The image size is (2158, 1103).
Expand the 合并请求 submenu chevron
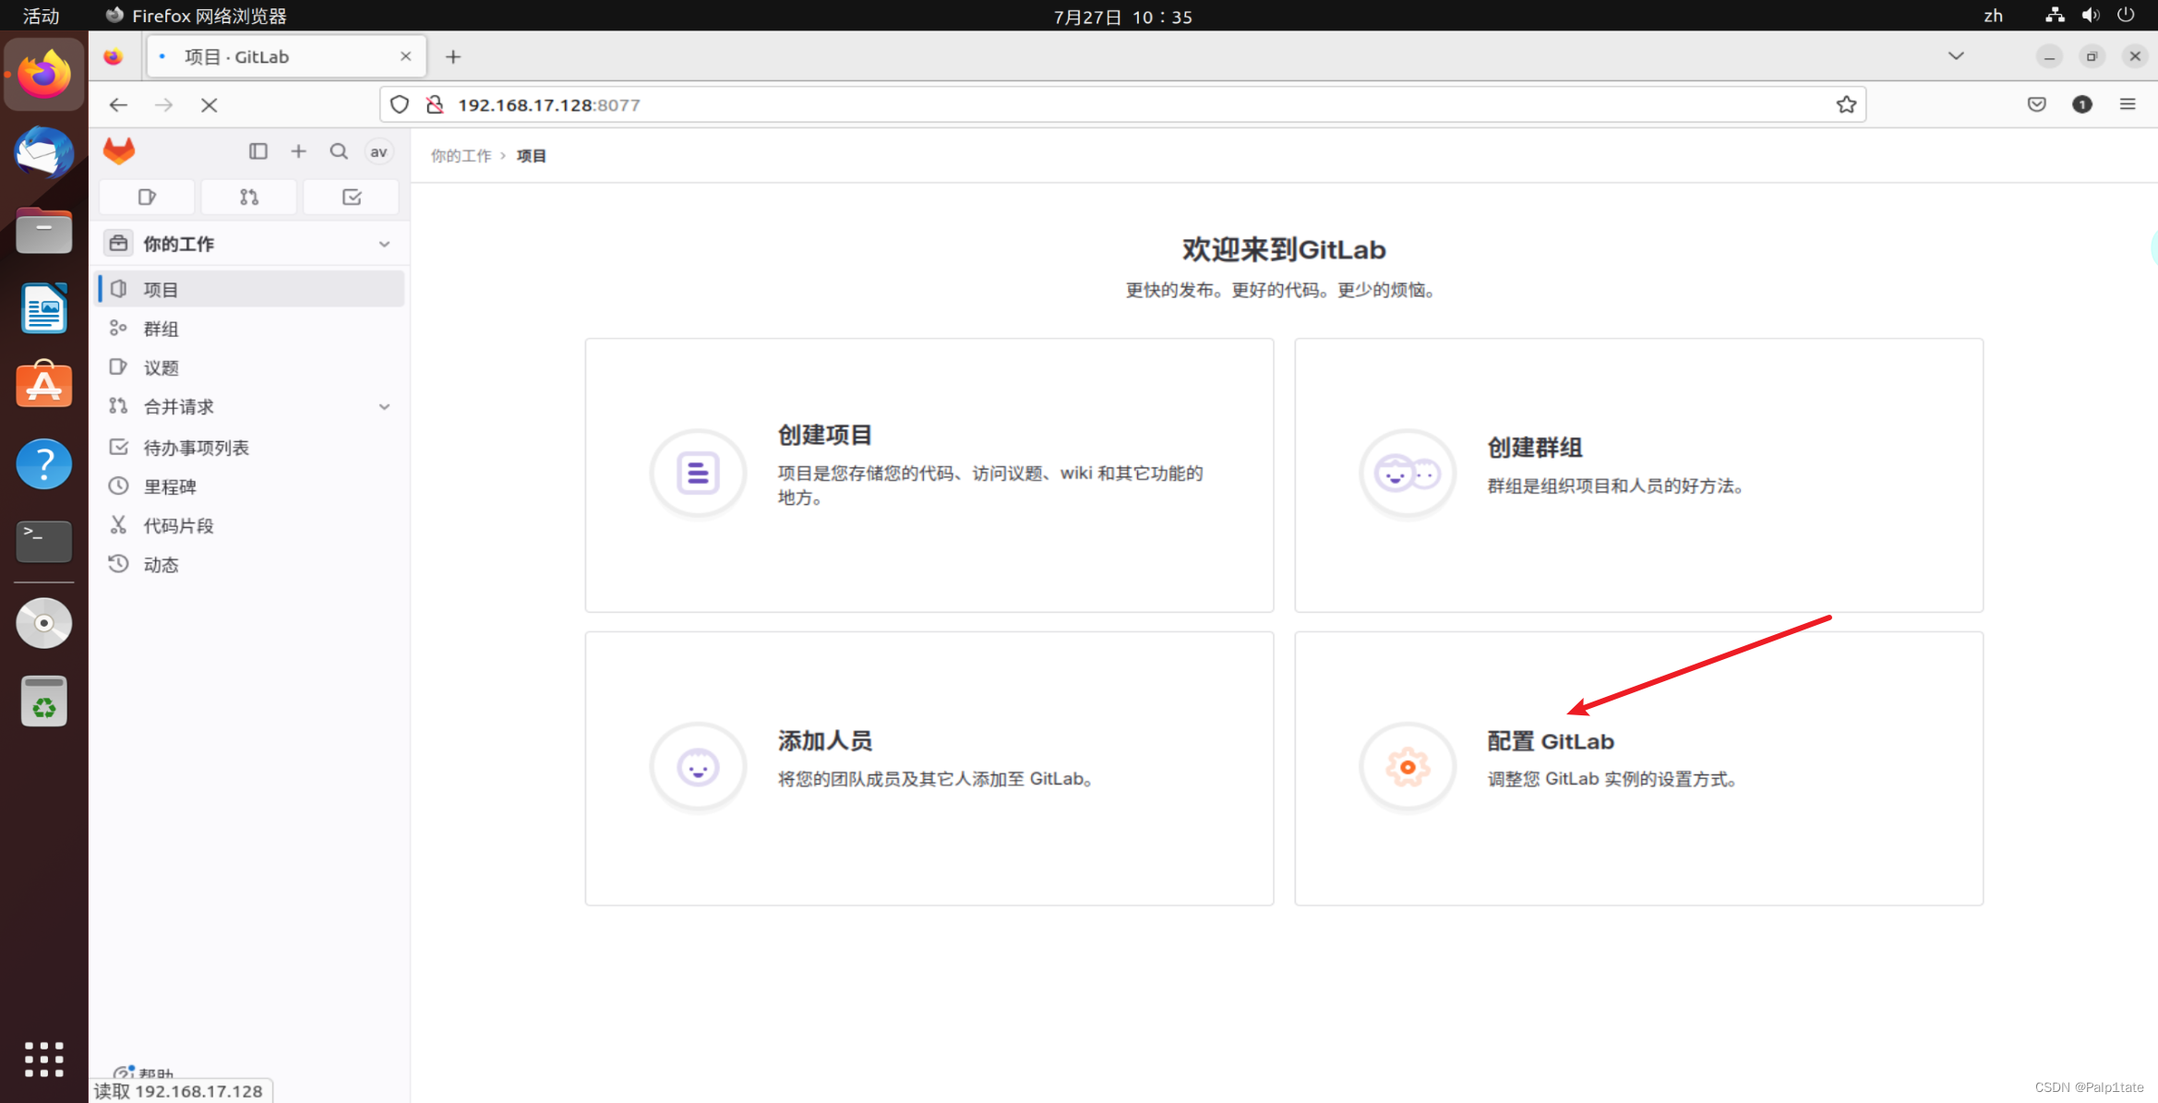click(384, 407)
